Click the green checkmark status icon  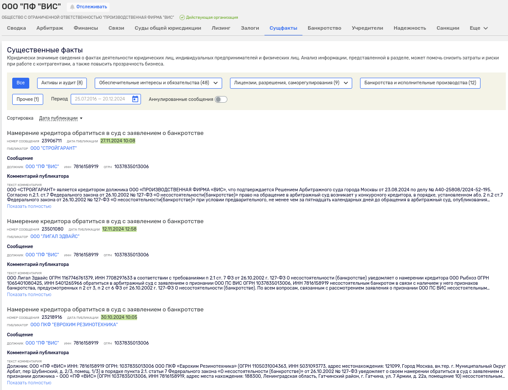point(182,17)
